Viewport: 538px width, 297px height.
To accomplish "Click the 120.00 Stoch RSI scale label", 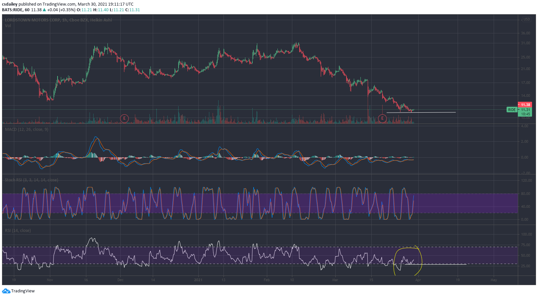I will (526, 181).
